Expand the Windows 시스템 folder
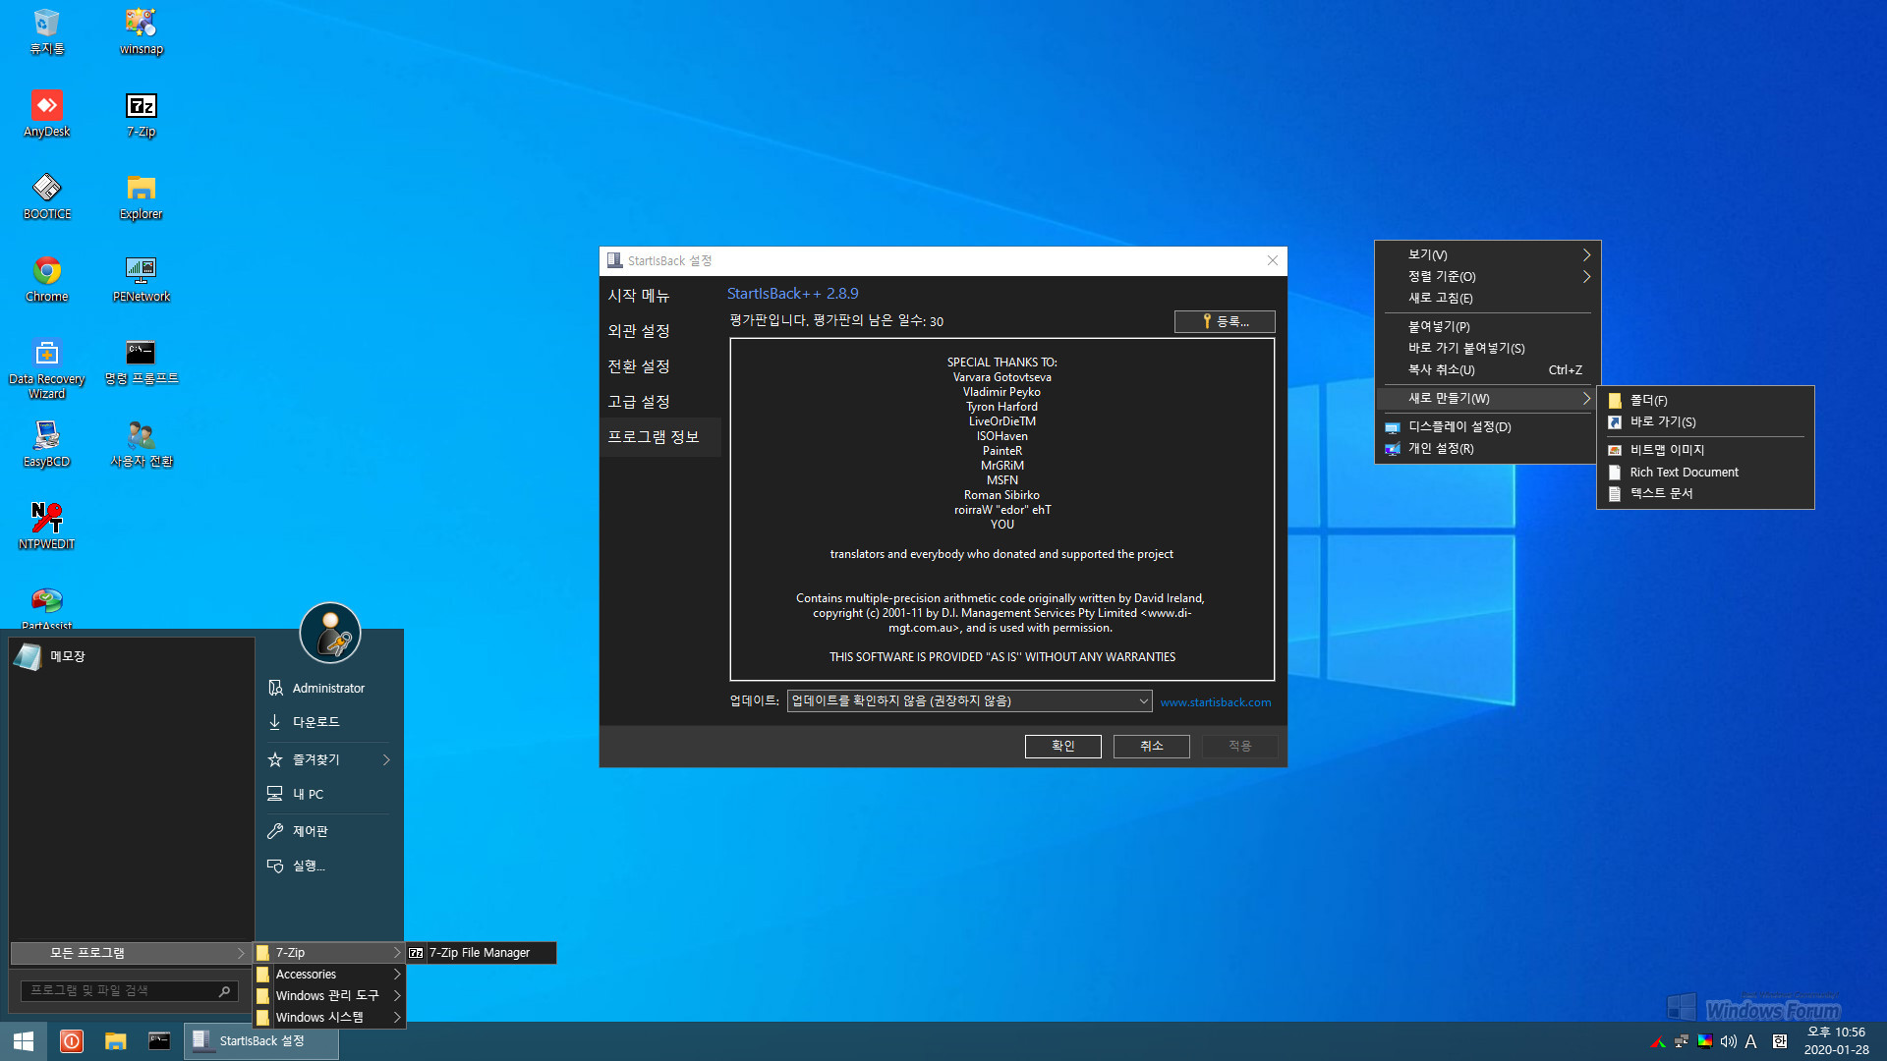 [x=329, y=1018]
